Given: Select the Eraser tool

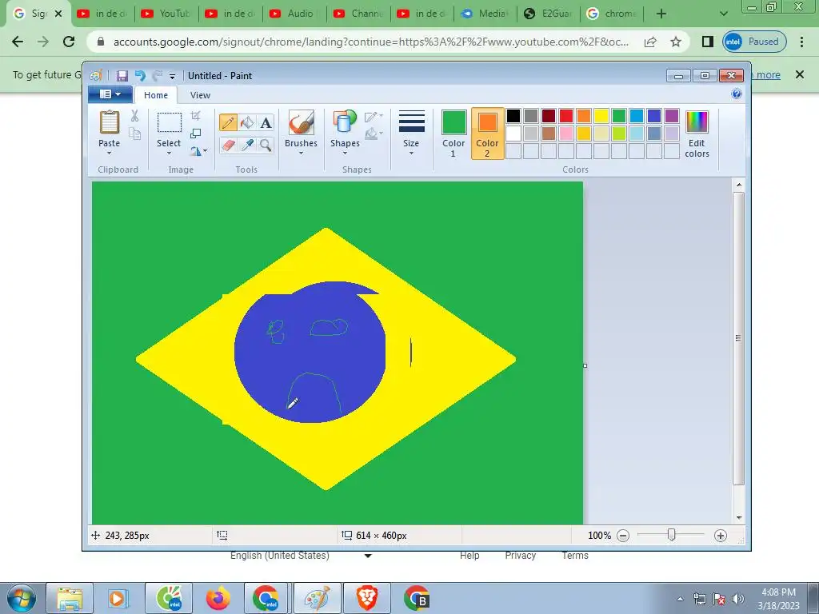Looking at the screenshot, I should pyautogui.click(x=228, y=145).
